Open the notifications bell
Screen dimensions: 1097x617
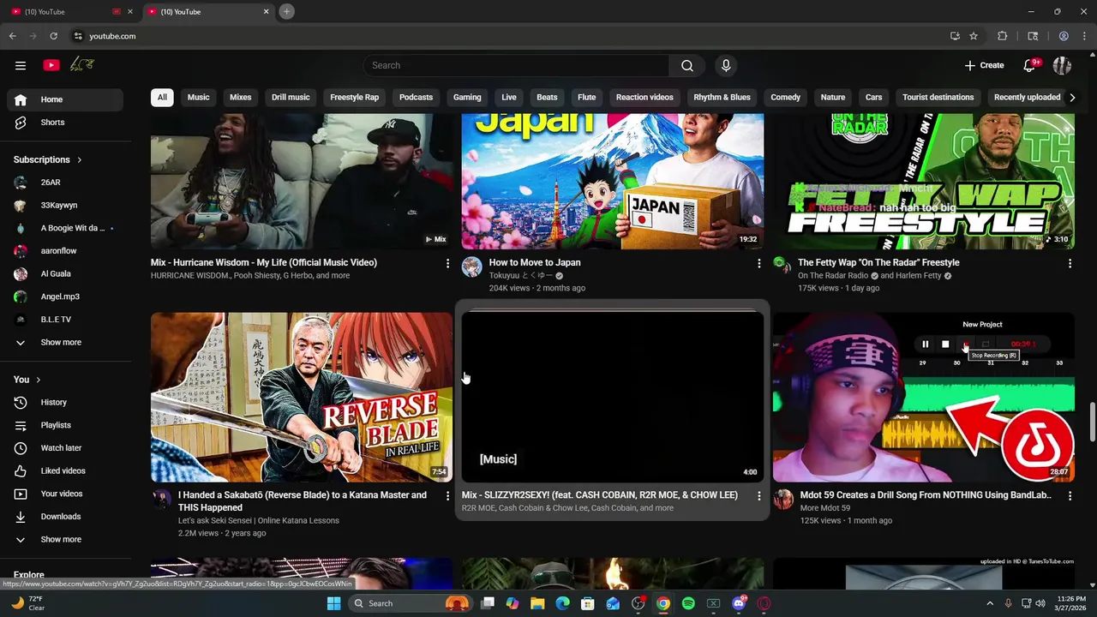[1030, 65]
